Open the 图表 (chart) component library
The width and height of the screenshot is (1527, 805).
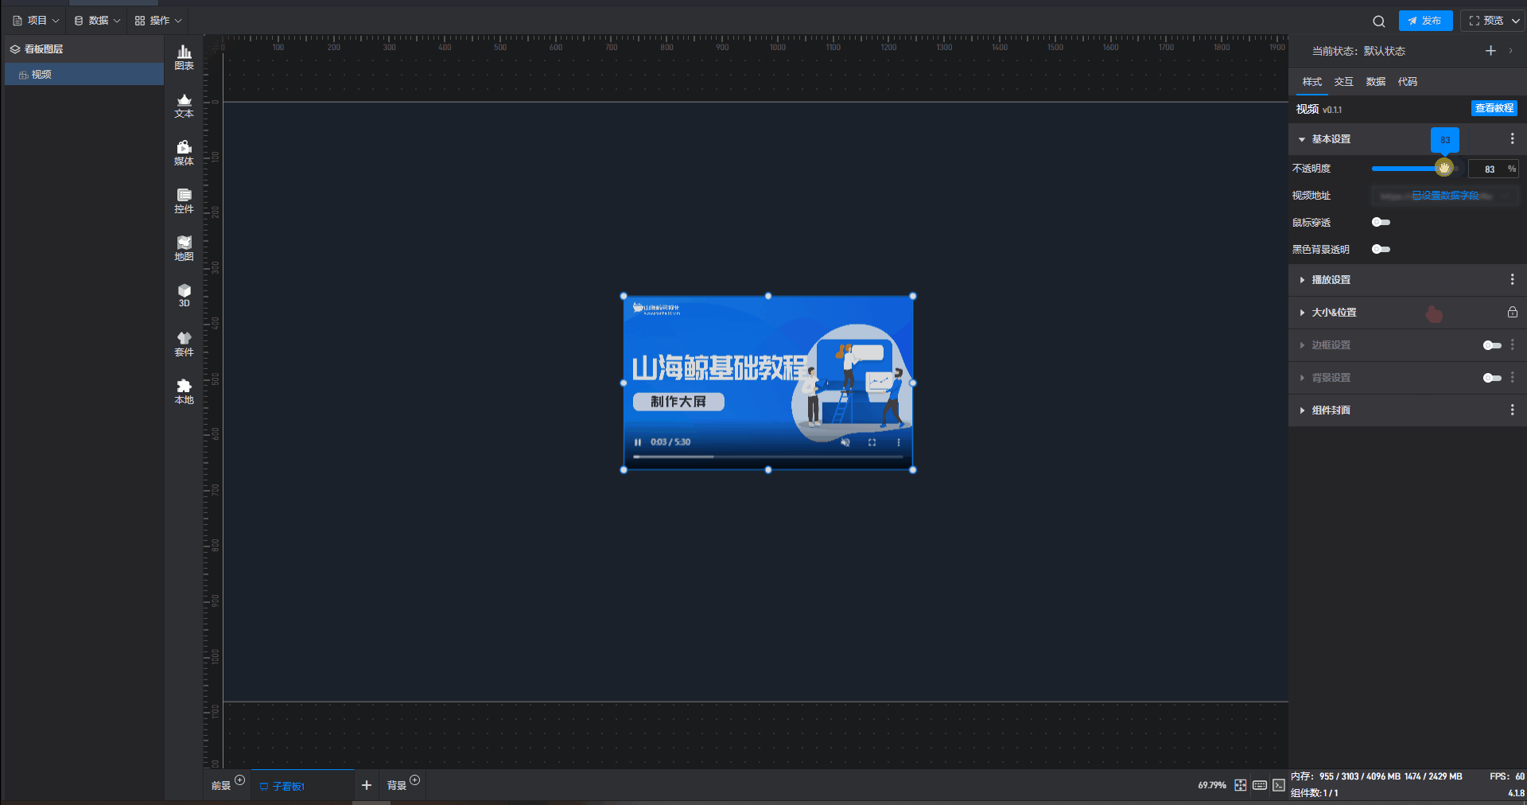click(x=184, y=57)
